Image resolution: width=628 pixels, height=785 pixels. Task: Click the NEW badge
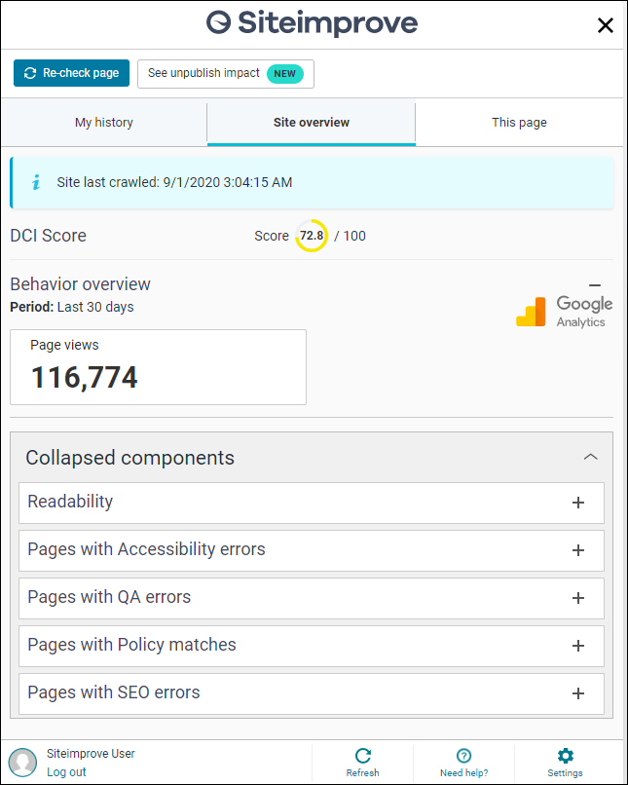point(284,74)
